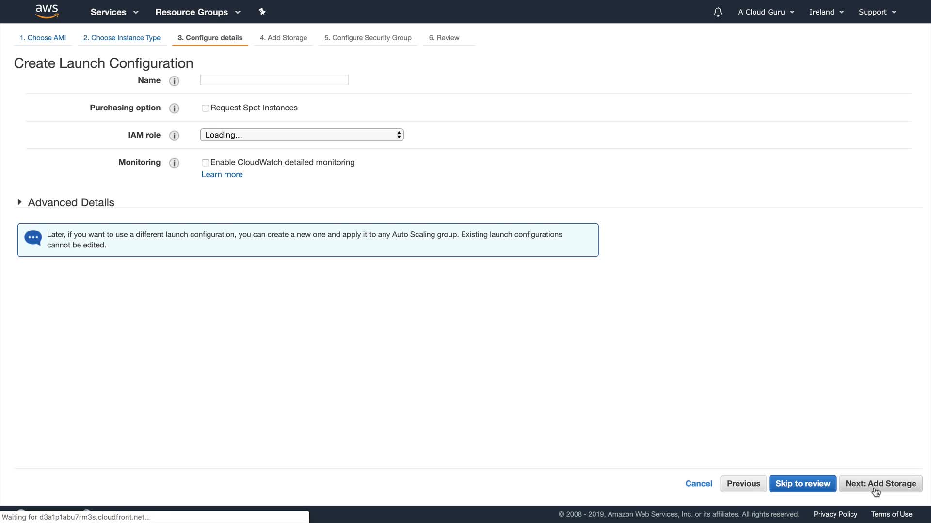Click info icon next to Monitoring

(174, 163)
